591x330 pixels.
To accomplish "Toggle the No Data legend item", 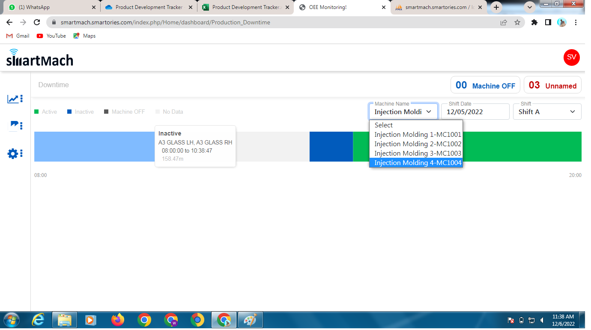I will click(169, 112).
